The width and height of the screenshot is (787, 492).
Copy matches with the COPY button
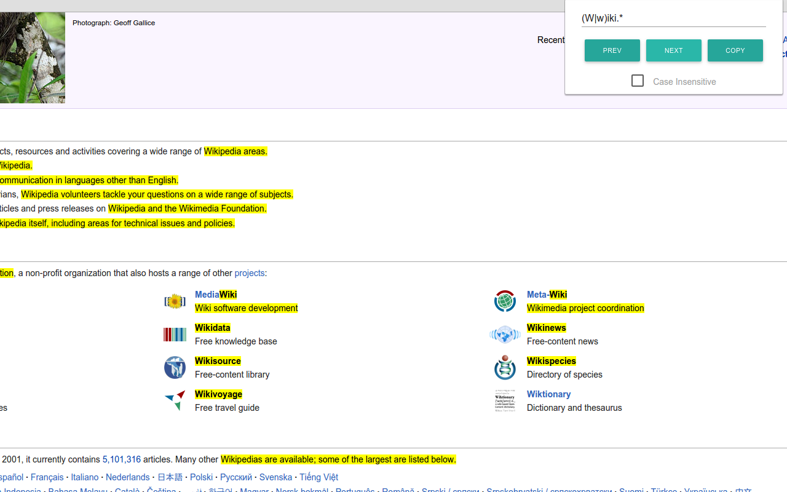[735, 50]
